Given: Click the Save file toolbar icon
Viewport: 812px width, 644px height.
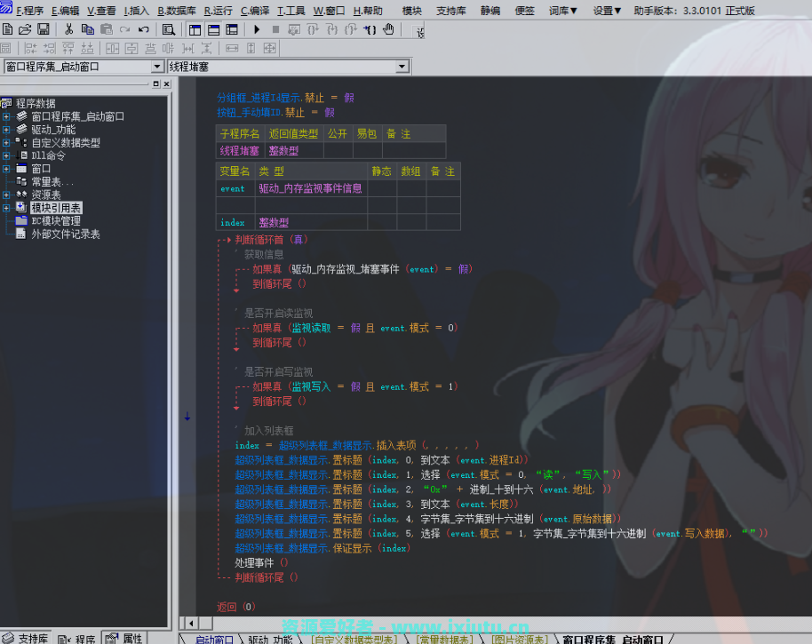Looking at the screenshot, I should pyautogui.click(x=43, y=29).
